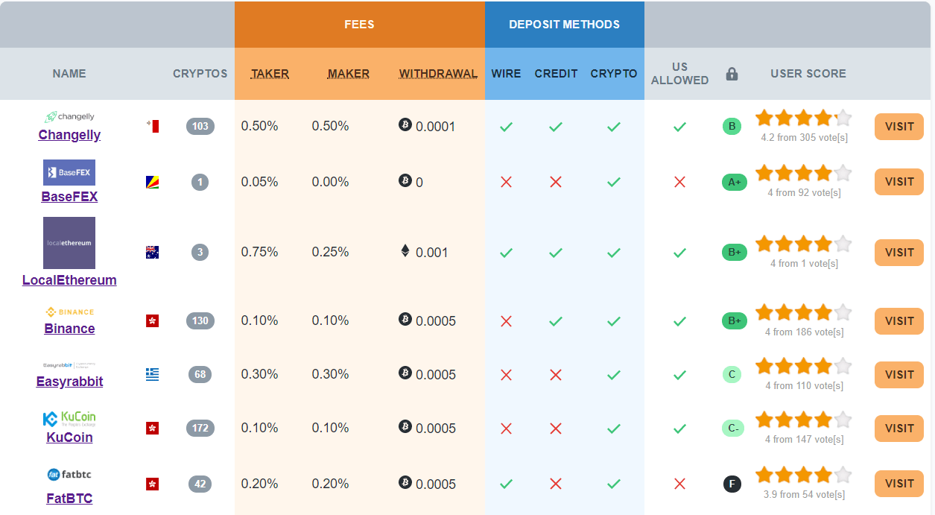Open the Easyrabbit exchange link
This screenshot has width=935, height=515.
(69, 382)
